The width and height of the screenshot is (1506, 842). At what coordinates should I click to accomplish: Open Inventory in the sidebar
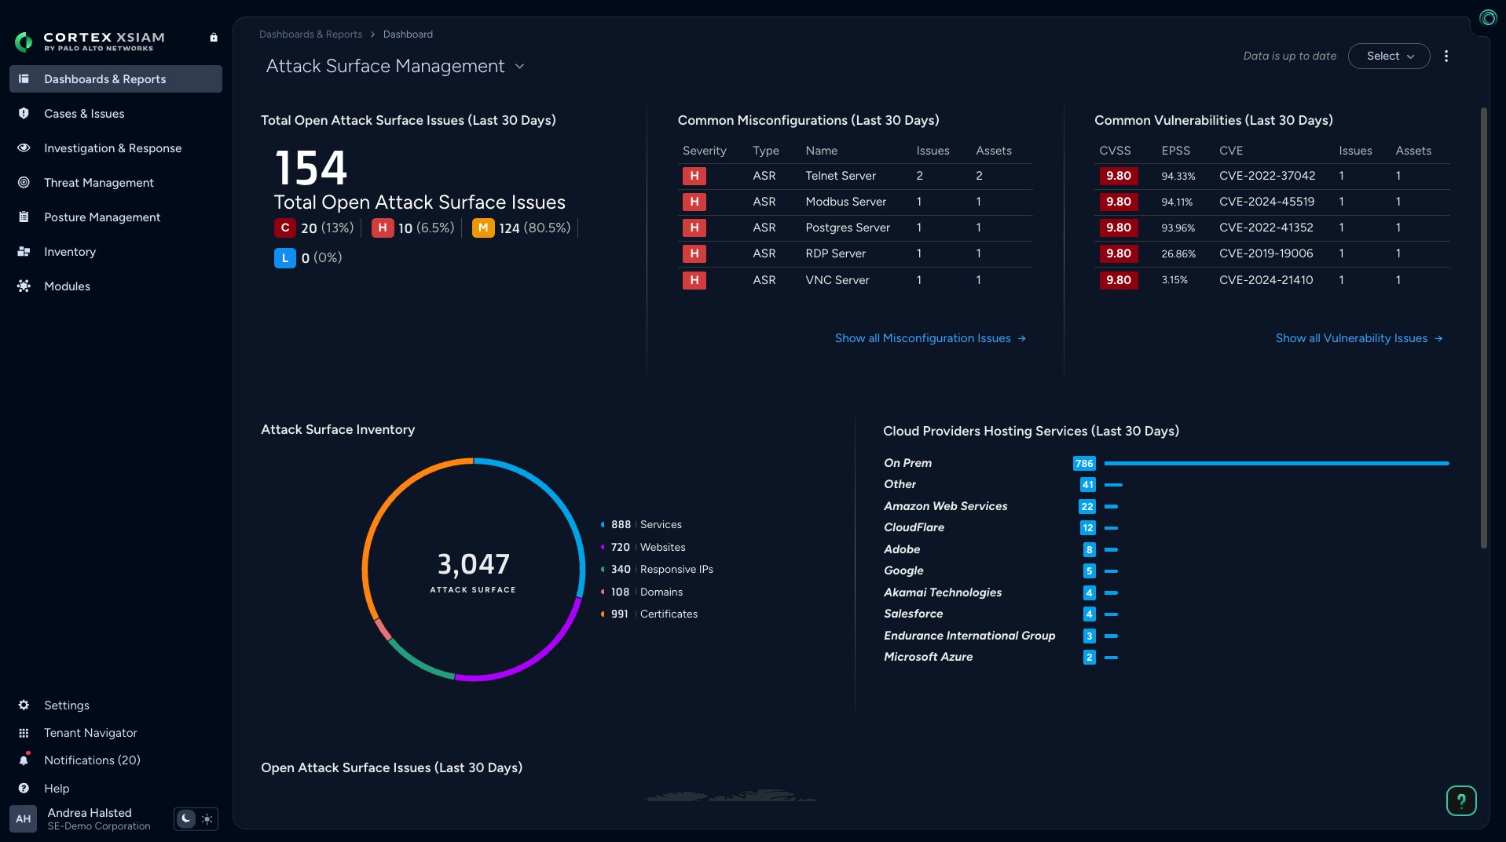coord(70,252)
